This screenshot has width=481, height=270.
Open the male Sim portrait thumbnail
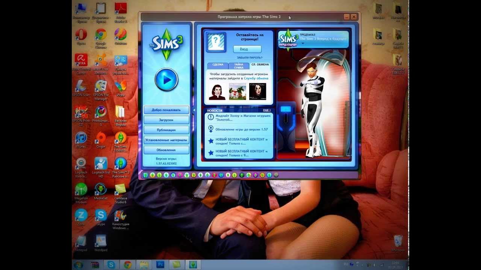[217, 91]
